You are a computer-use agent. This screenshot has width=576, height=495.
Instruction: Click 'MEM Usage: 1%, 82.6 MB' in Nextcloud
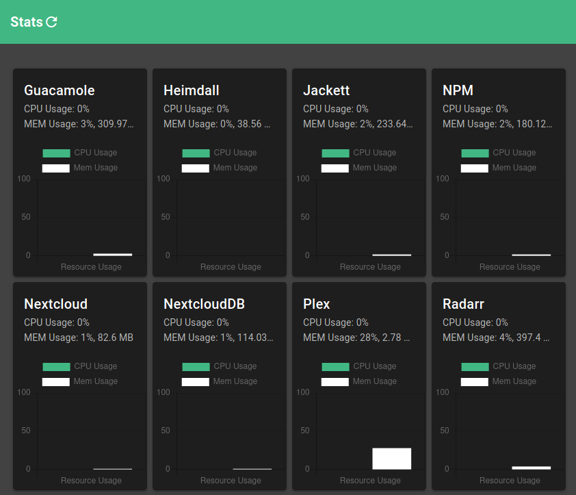tap(79, 338)
